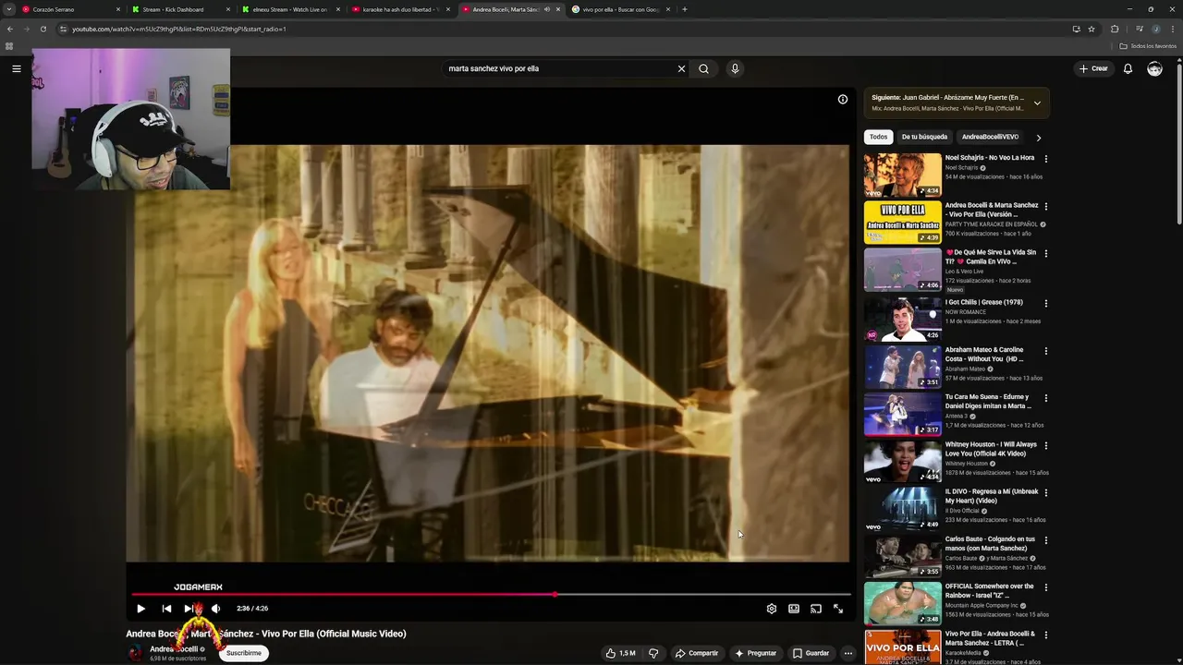This screenshot has height=665, width=1183.
Task: Click the Crear button
Action: 1093,68
